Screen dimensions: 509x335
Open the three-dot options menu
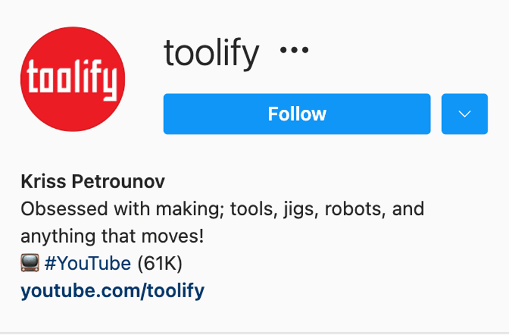[x=294, y=50]
